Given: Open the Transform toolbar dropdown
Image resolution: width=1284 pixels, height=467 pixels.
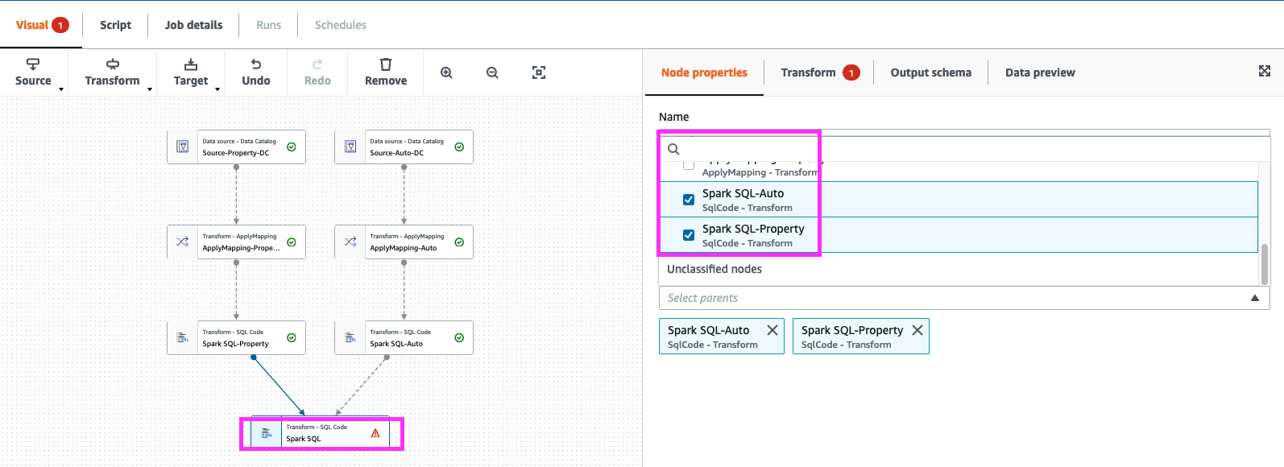Looking at the screenshot, I should pyautogui.click(x=113, y=72).
